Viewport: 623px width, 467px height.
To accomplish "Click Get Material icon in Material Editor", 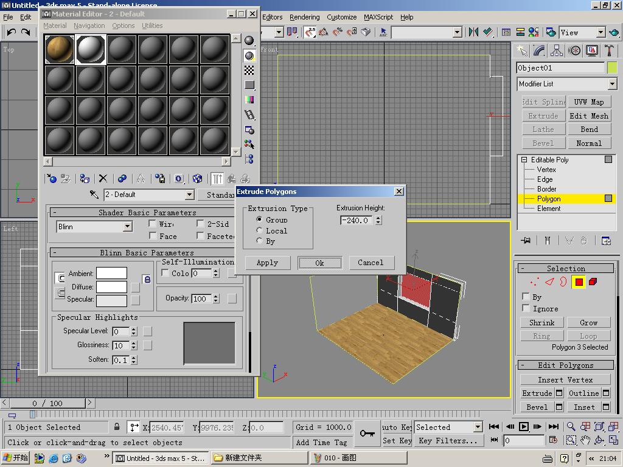I will pyautogui.click(x=52, y=179).
